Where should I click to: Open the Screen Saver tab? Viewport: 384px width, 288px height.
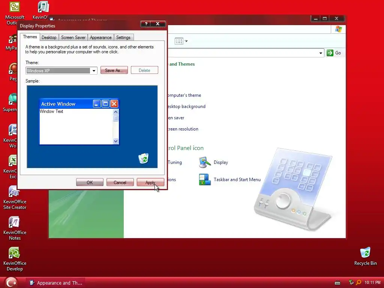(73, 37)
